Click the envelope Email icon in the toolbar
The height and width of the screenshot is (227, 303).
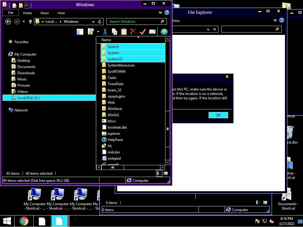152,32
